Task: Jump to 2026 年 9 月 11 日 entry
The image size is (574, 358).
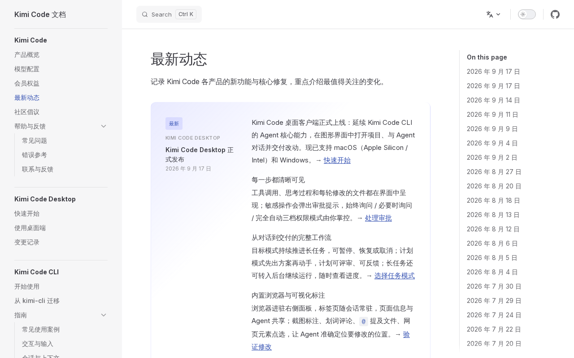Action: 492,115
